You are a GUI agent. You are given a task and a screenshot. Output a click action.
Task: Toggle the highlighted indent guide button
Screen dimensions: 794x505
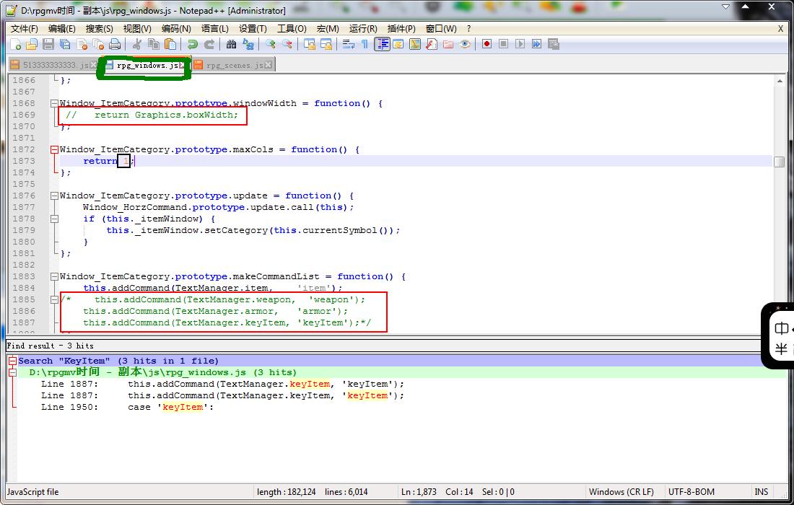[382, 45]
